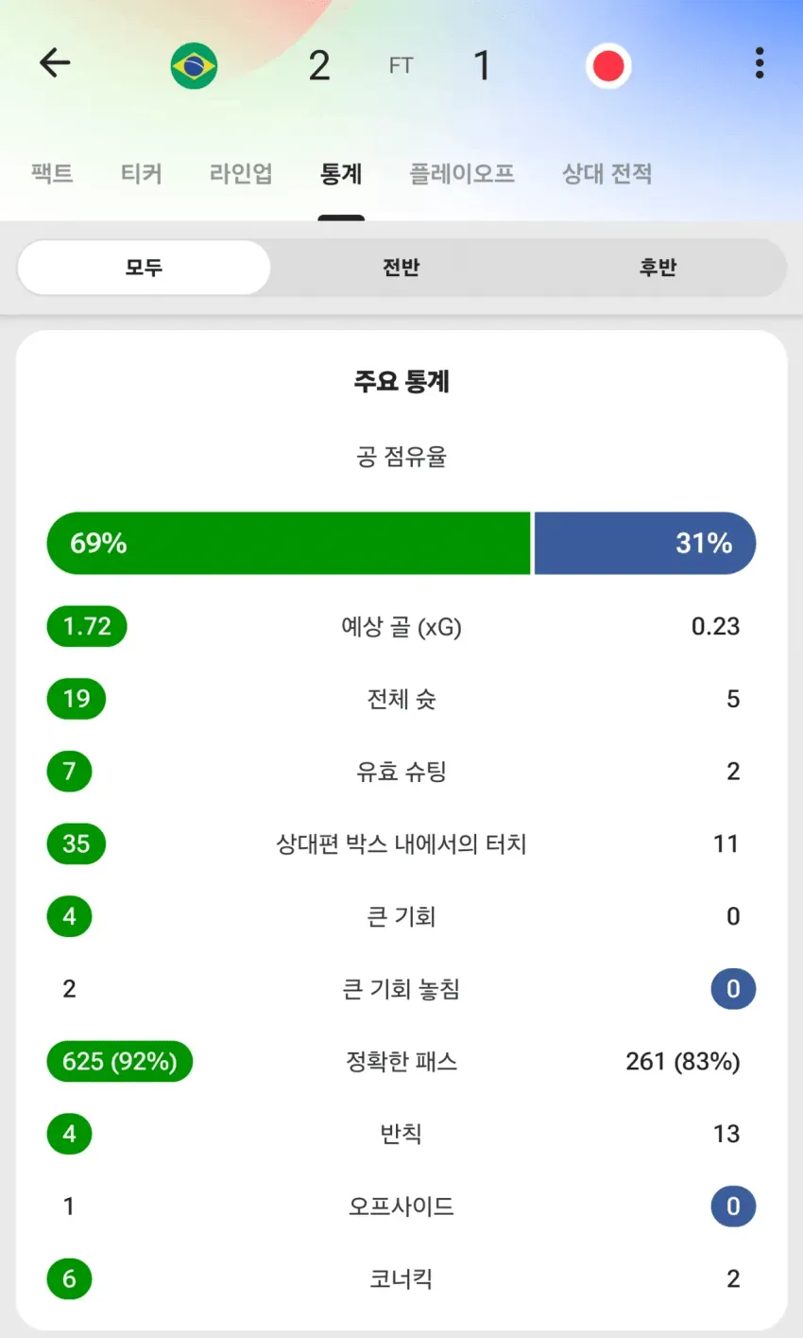The image size is (803, 1338).
Task: Open the 상대 전적 tab
Action: (x=607, y=173)
